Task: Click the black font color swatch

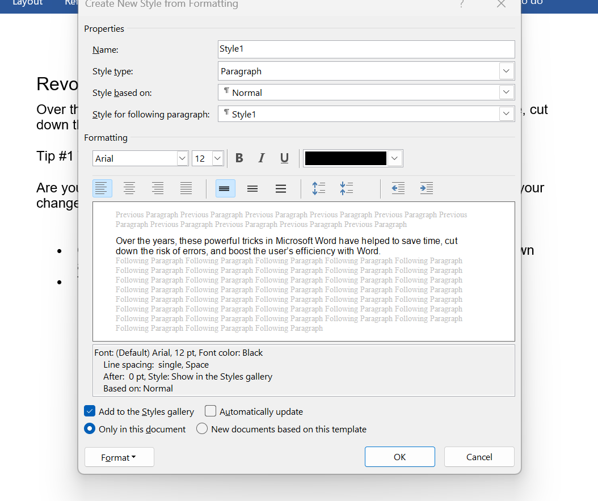Action: click(x=346, y=158)
